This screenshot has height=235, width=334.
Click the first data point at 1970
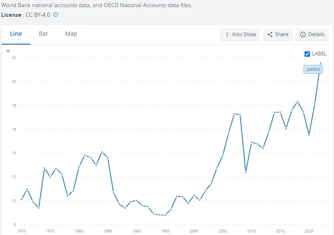pos(21,199)
